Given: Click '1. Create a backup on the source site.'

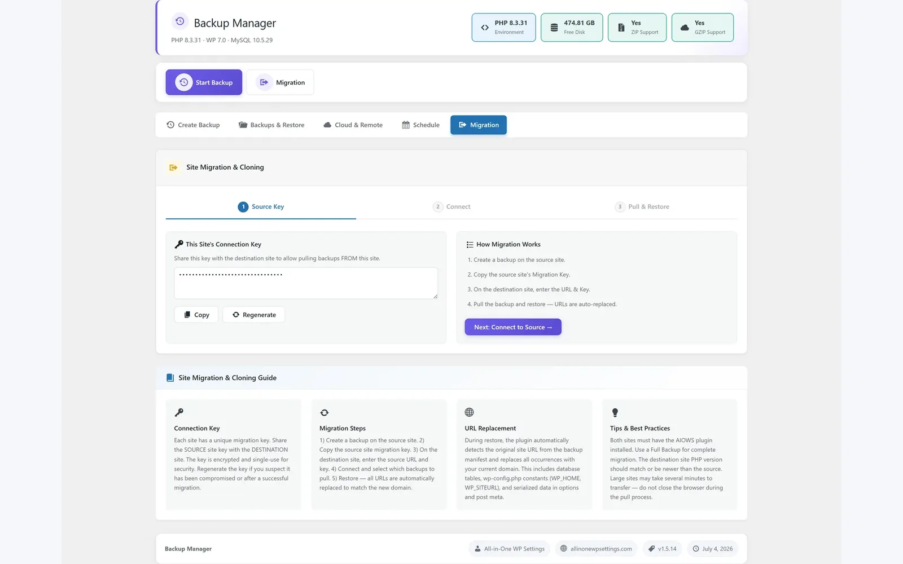Looking at the screenshot, I should pyautogui.click(x=516, y=260).
